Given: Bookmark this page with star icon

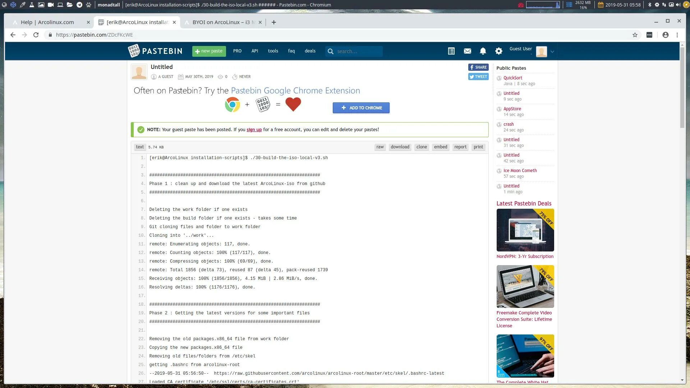Looking at the screenshot, I should [x=635, y=35].
